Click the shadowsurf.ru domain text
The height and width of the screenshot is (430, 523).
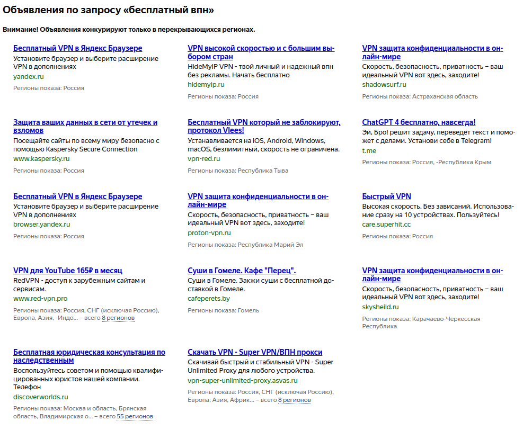pos(384,85)
